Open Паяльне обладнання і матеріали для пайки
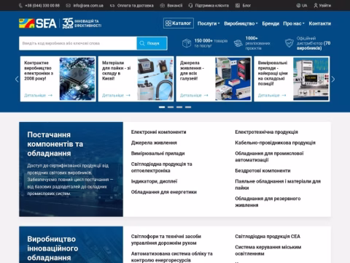This screenshot has width=350, height=263. point(278,185)
